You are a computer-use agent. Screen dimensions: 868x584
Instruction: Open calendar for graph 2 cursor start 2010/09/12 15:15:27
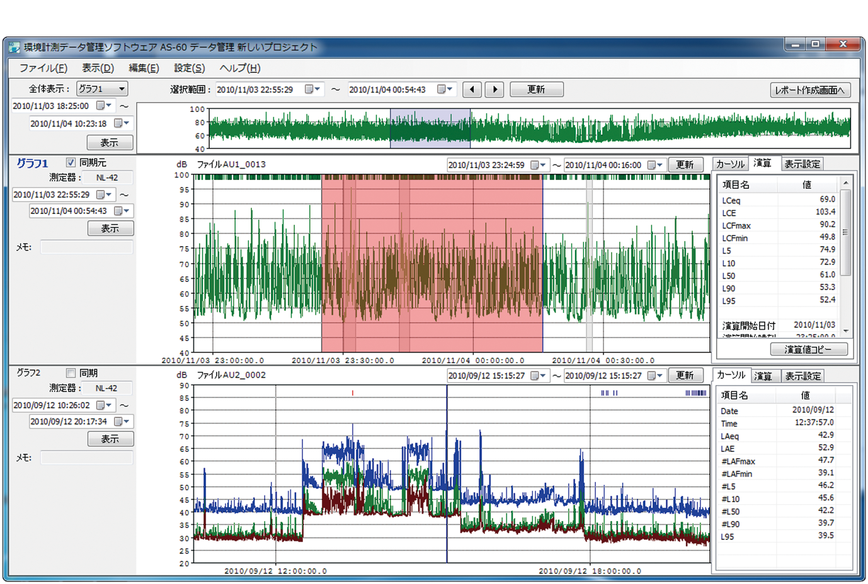click(538, 376)
